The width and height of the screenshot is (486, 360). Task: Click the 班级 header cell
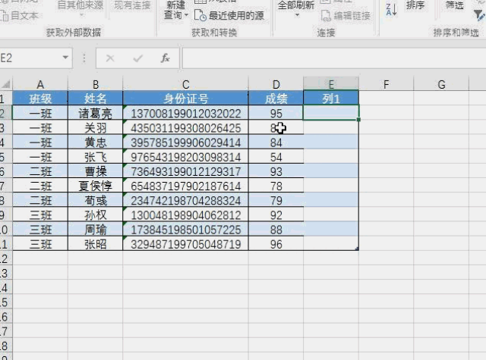[40, 98]
